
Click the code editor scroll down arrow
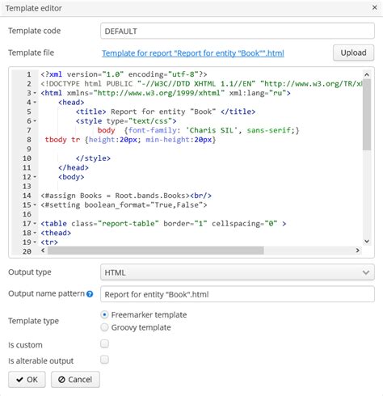tap(367, 241)
